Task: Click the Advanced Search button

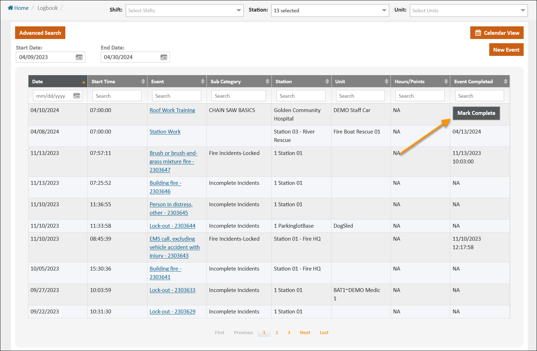Action: coord(40,33)
